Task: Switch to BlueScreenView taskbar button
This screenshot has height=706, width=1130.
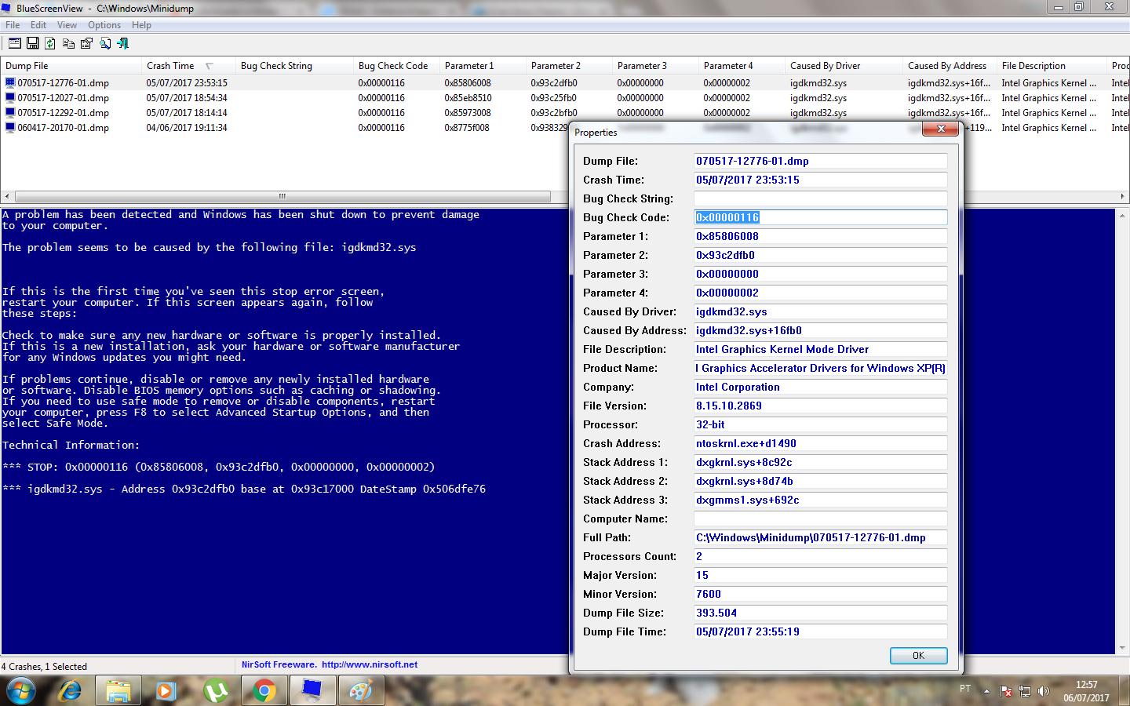Action: pos(313,691)
